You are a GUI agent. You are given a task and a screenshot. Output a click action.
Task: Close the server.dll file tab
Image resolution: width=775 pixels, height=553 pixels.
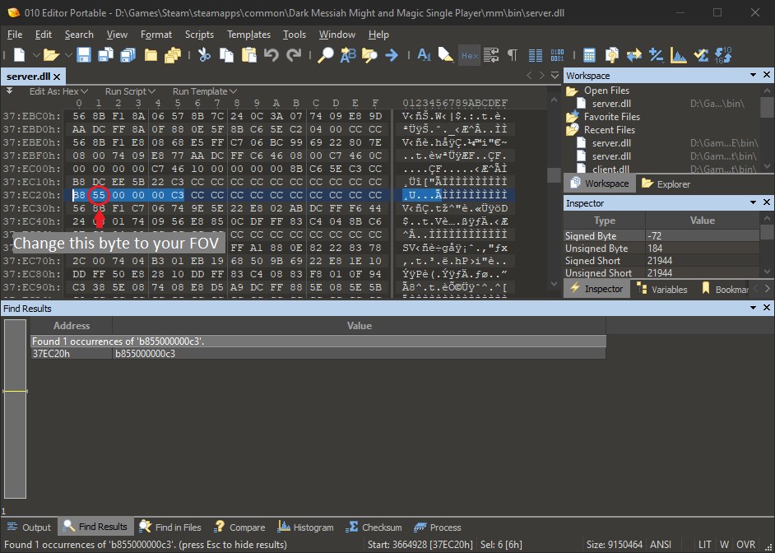(x=57, y=77)
